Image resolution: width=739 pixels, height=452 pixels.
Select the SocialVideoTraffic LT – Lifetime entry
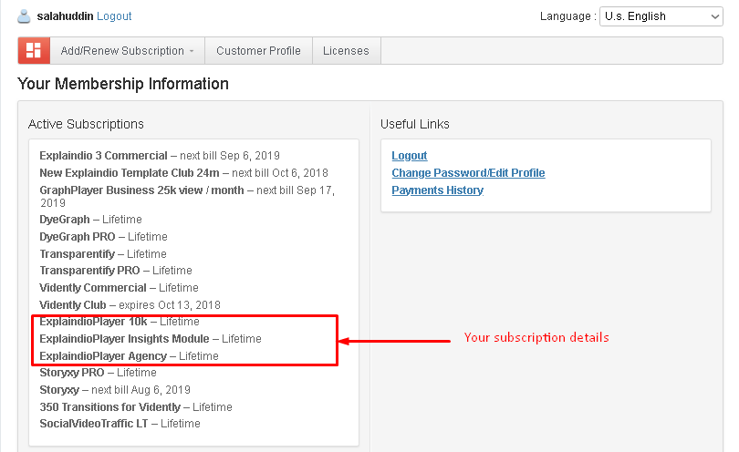120,423
